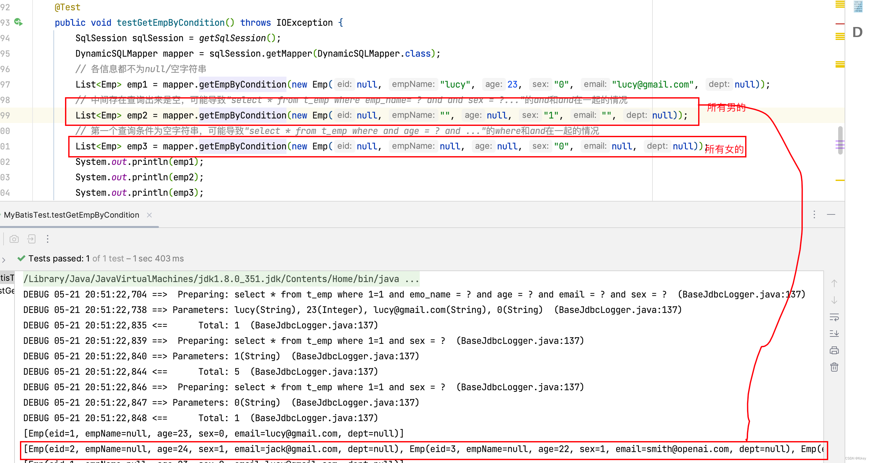Close the MyBatisTest.testGetEmpByCondition run tab
This screenshot has height=463, width=871.
click(x=149, y=215)
